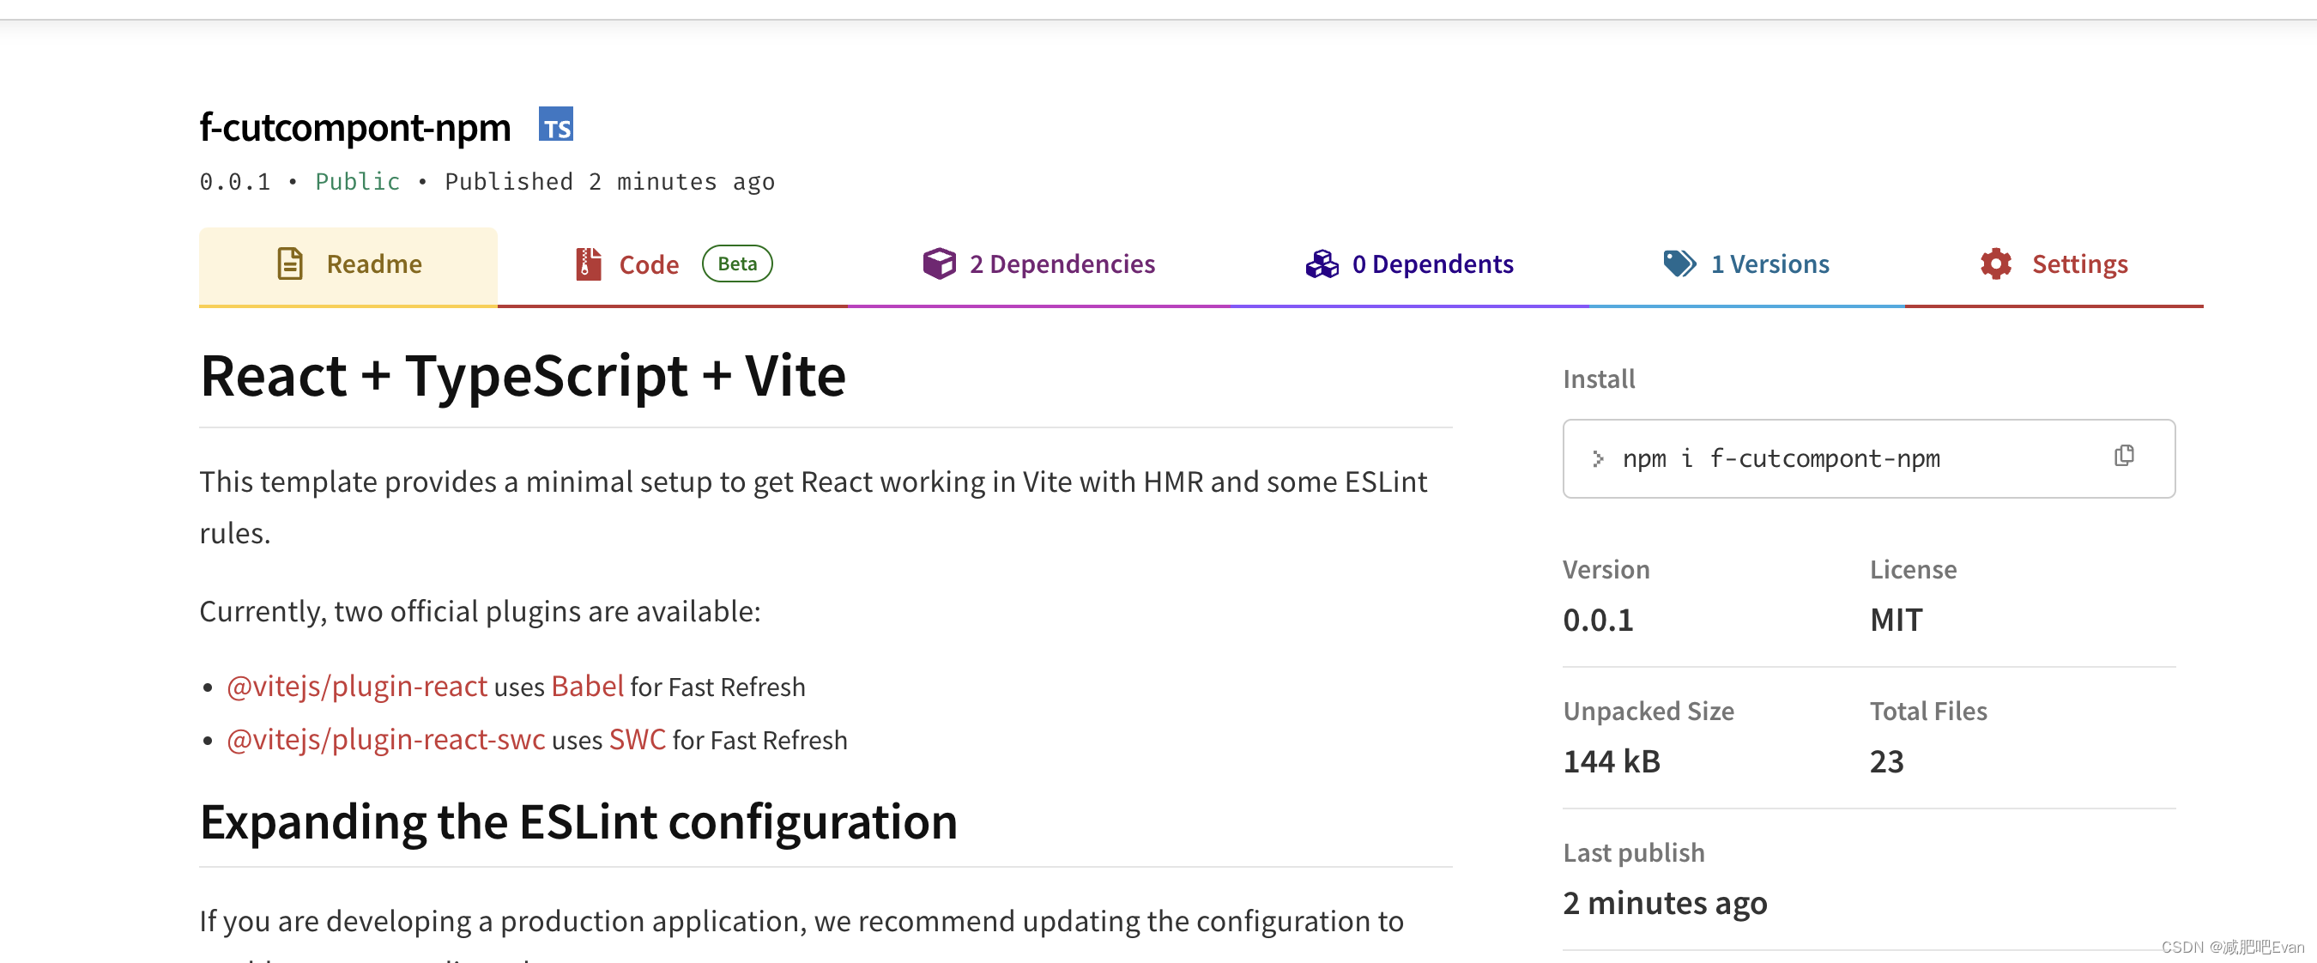Copy the npm install command
Screen dimensions: 2317x963
click(2125, 457)
